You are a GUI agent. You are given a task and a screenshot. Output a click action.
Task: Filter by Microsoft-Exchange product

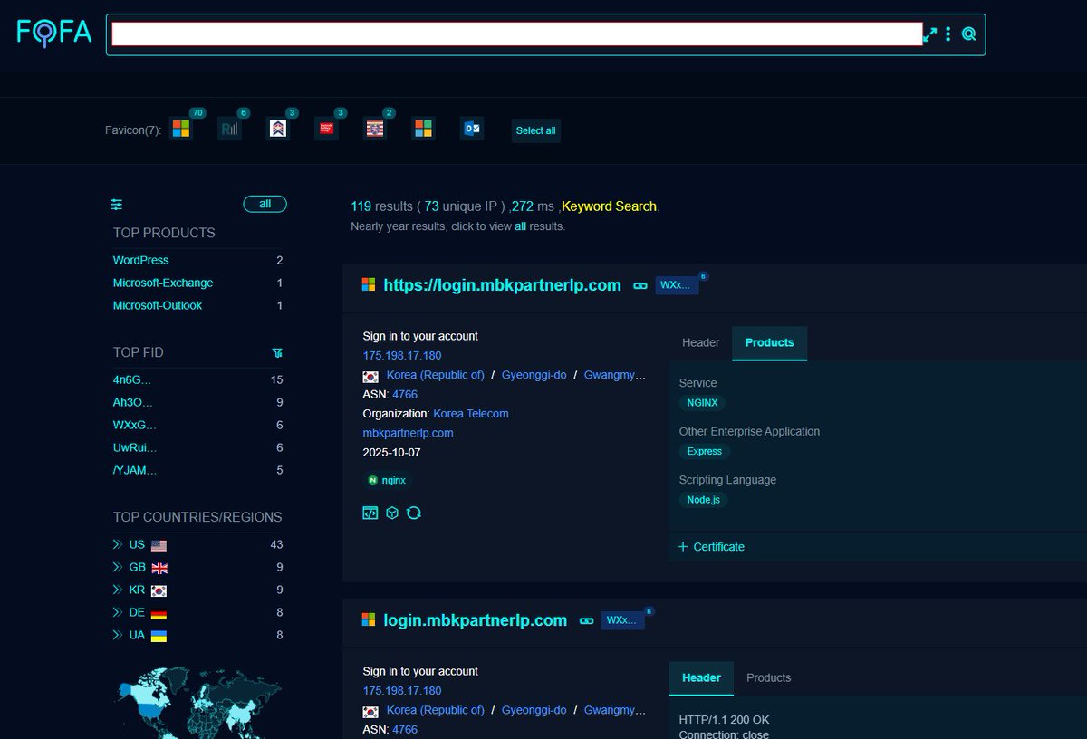[x=163, y=283]
